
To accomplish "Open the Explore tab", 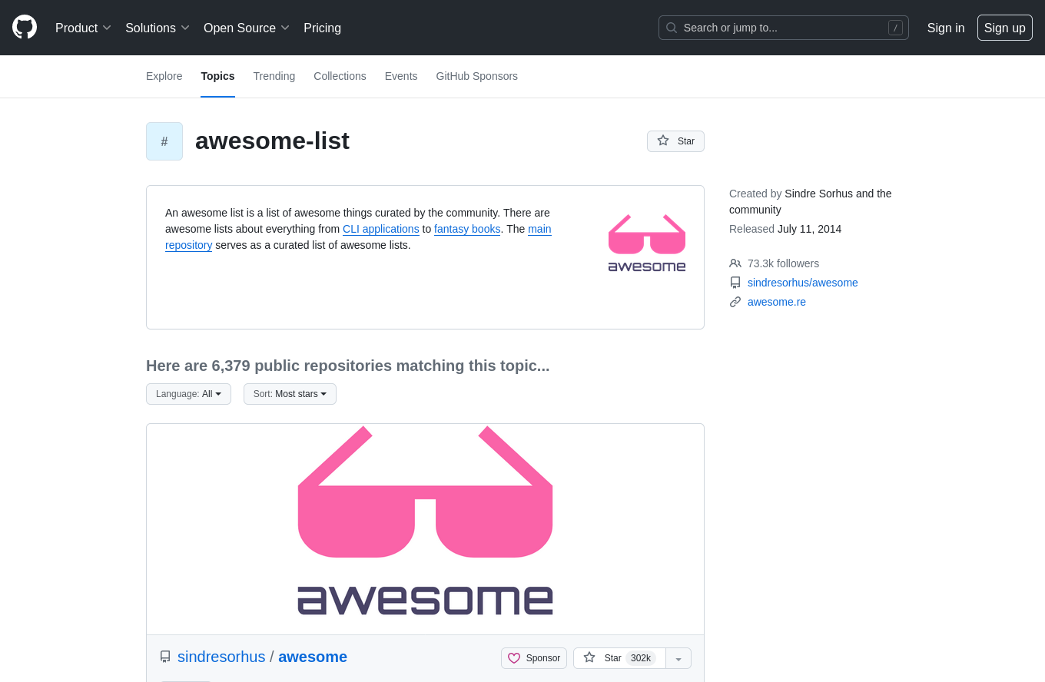I will click(164, 76).
